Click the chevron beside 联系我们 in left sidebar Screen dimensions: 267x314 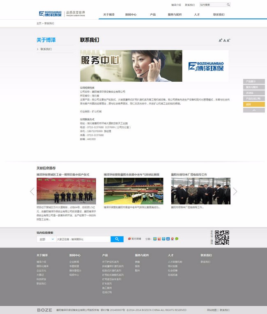tap(37, 49)
